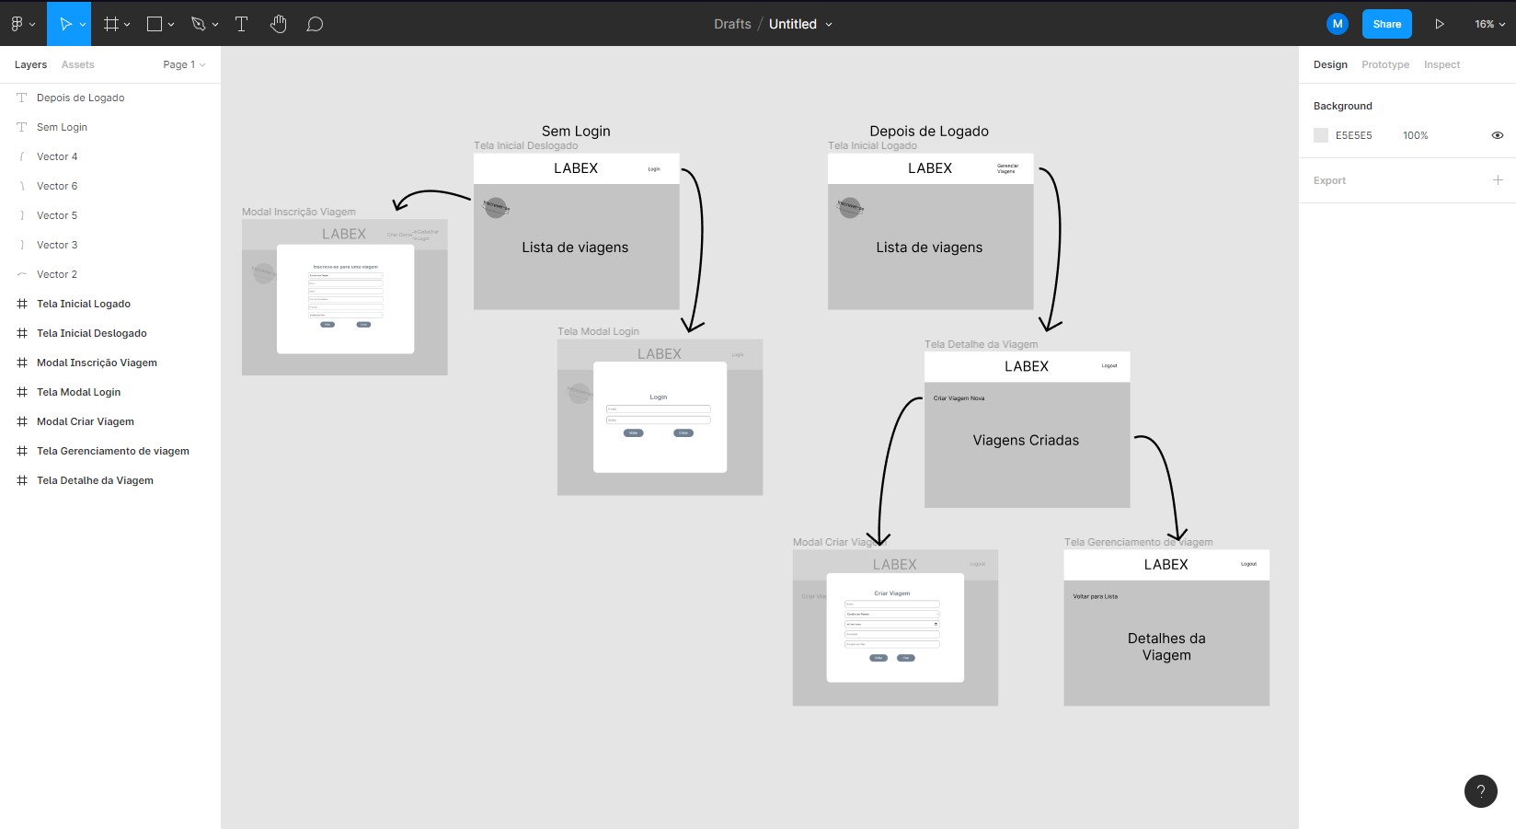
Task: Click vector icon beside Vector 2 layer
Action: coord(22,274)
